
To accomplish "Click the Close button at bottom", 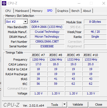I will click(x=98, y=104).
